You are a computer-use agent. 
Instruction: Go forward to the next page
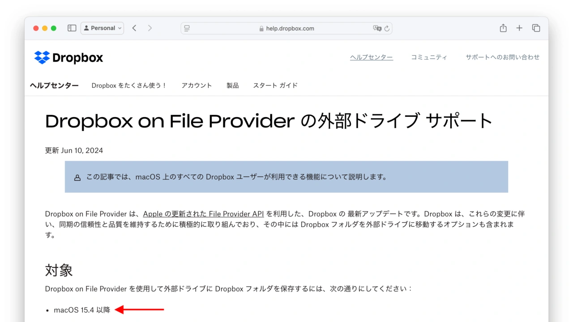point(150,28)
